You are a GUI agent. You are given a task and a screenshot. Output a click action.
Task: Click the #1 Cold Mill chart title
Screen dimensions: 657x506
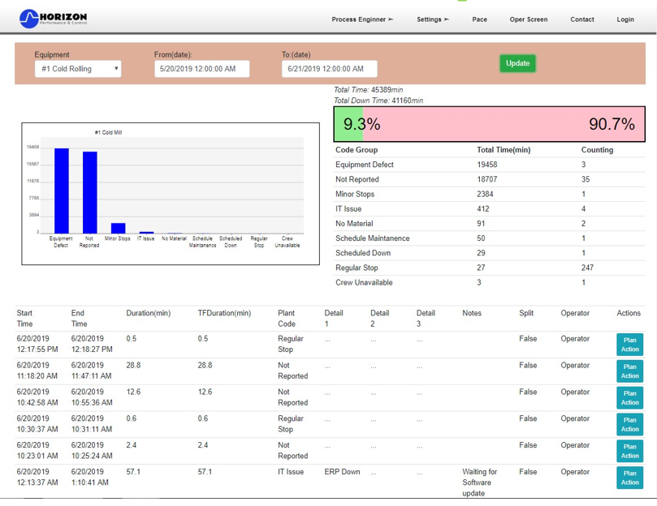tap(108, 132)
